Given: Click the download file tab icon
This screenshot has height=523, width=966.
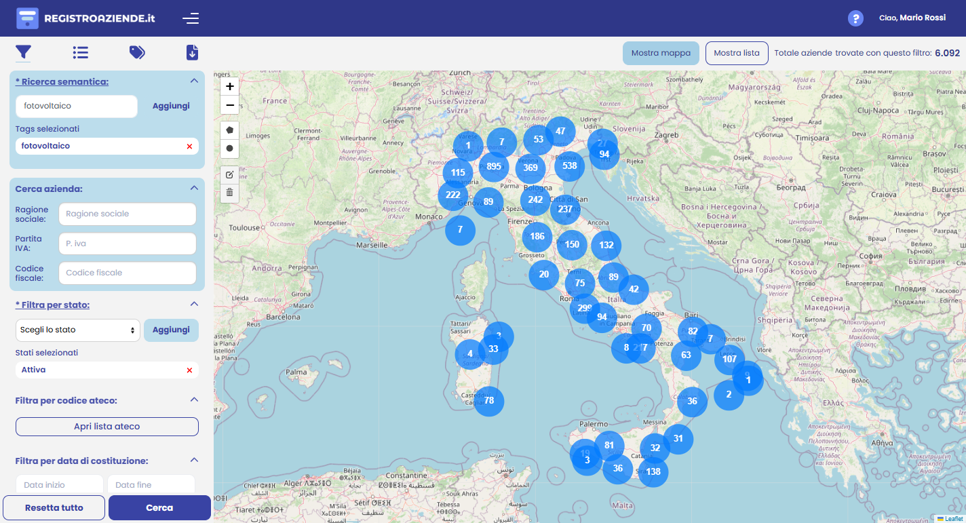Looking at the screenshot, I should pos(193,52).
